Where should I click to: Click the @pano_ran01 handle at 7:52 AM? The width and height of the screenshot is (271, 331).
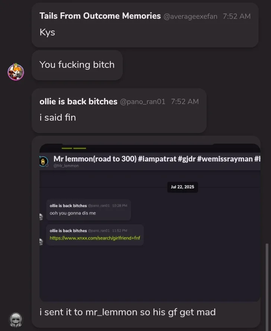143,101
